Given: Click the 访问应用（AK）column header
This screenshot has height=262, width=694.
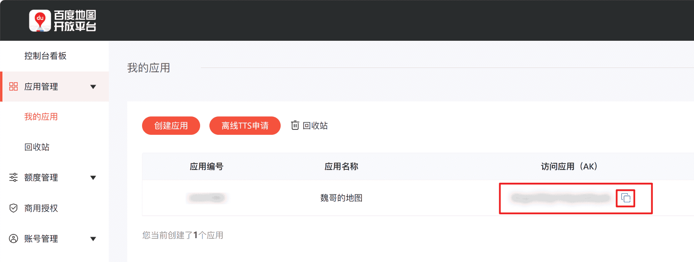Looking at the screenshot, I should pyautogui.click(x=569, y=166).
